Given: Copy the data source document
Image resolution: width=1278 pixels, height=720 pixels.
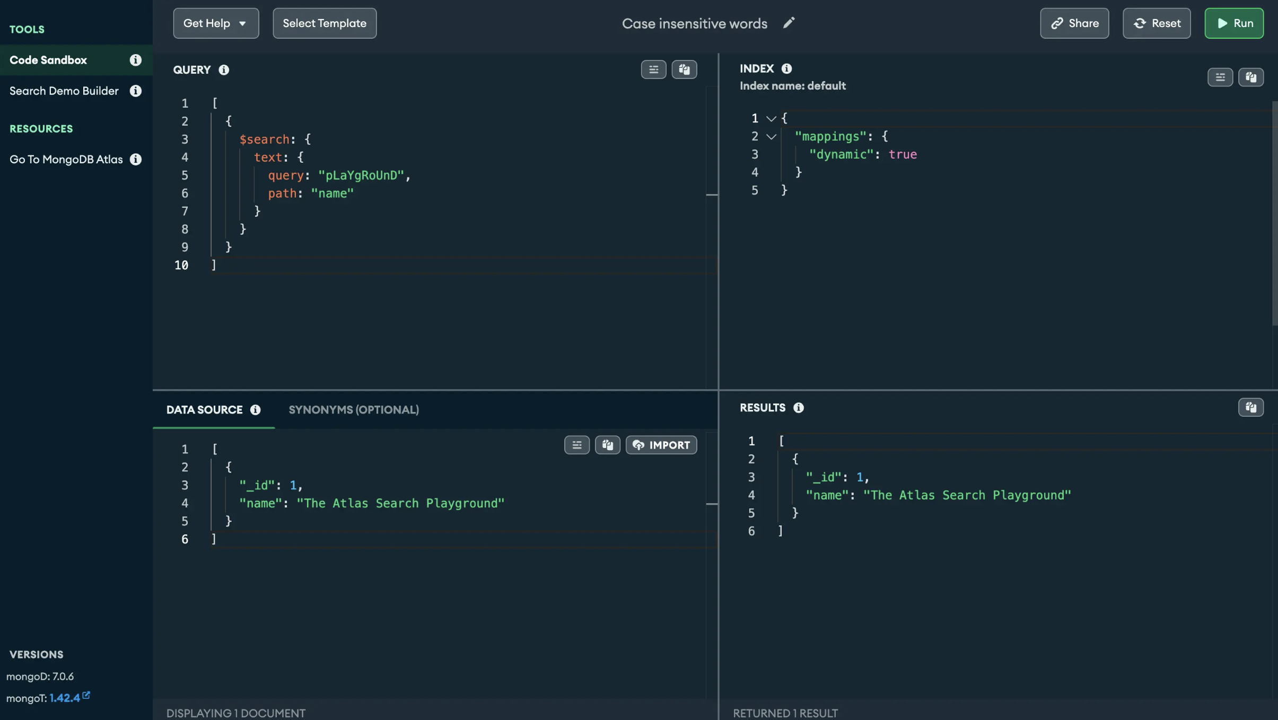Looking at the screenshot, I should [x=608, y=445].
